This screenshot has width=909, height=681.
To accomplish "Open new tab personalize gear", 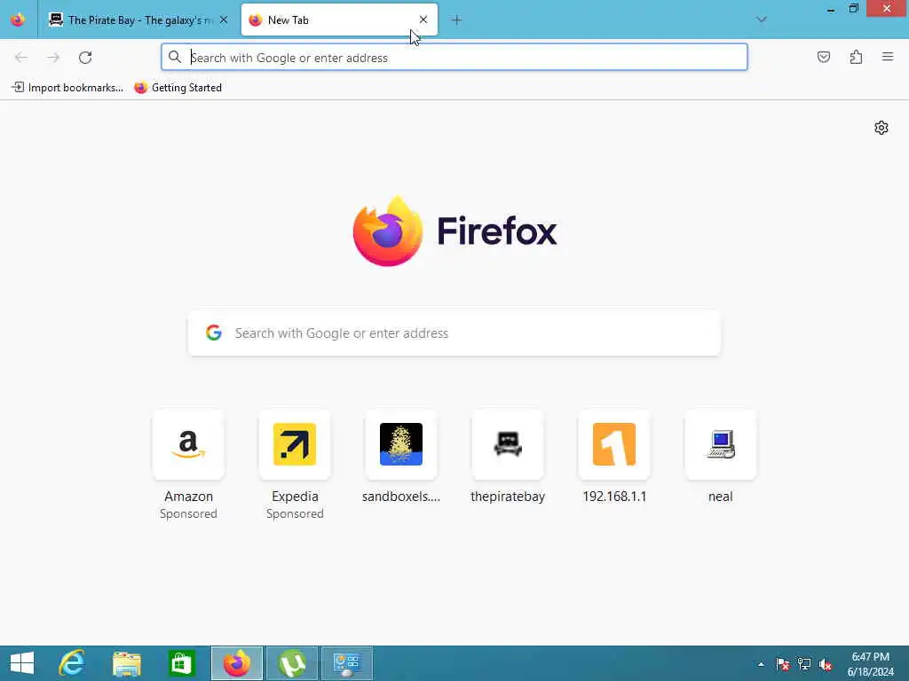I will [881, 128].
